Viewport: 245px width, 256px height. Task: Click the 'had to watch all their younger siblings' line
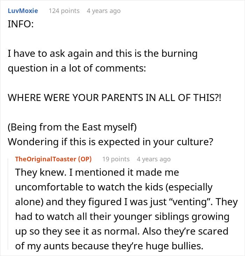pos(122,217)
